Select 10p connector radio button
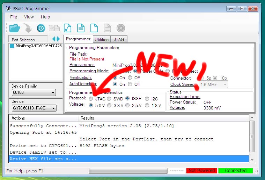The height and width of the screenshot is (180, 265). pos(215,78)
